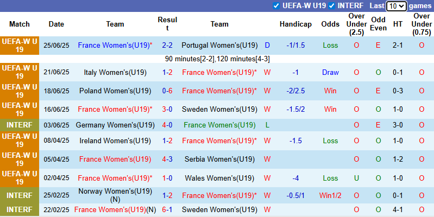Image resolution: width=434 pixels, height=217 pixels.
Task: Select Germany Women's(U19) team link
Action: click(115, 125)
